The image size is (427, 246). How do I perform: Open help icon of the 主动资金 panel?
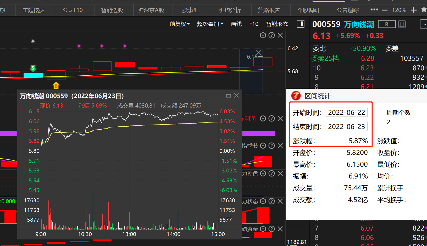272,229
